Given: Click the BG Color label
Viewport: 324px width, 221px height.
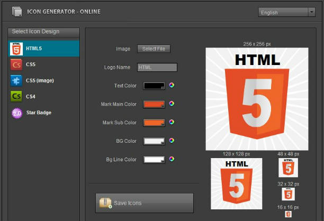Looking at the screenshot, I should coord(126,141).
